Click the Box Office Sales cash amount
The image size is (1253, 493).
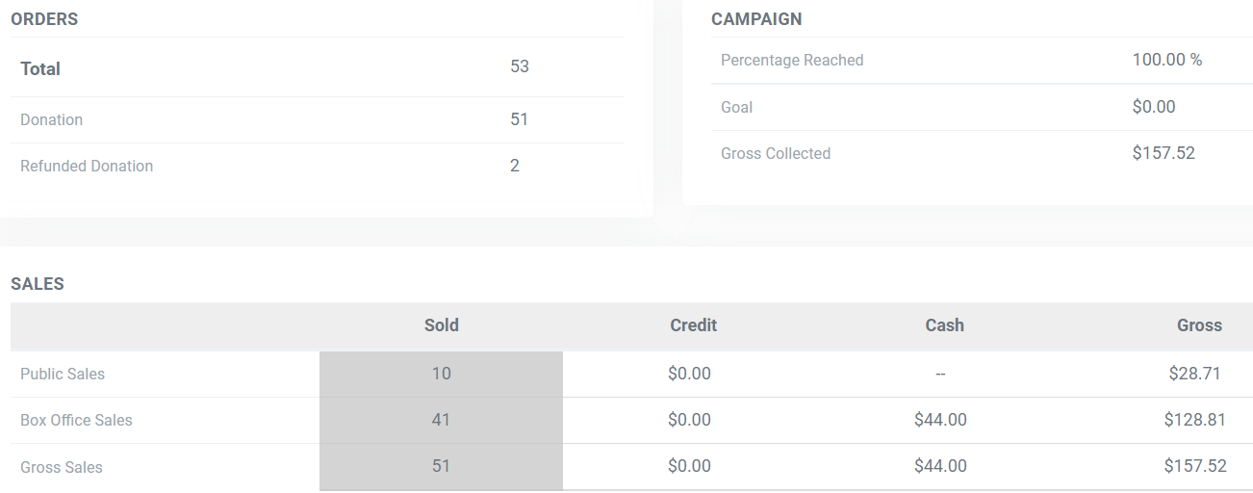coord(940,420)
